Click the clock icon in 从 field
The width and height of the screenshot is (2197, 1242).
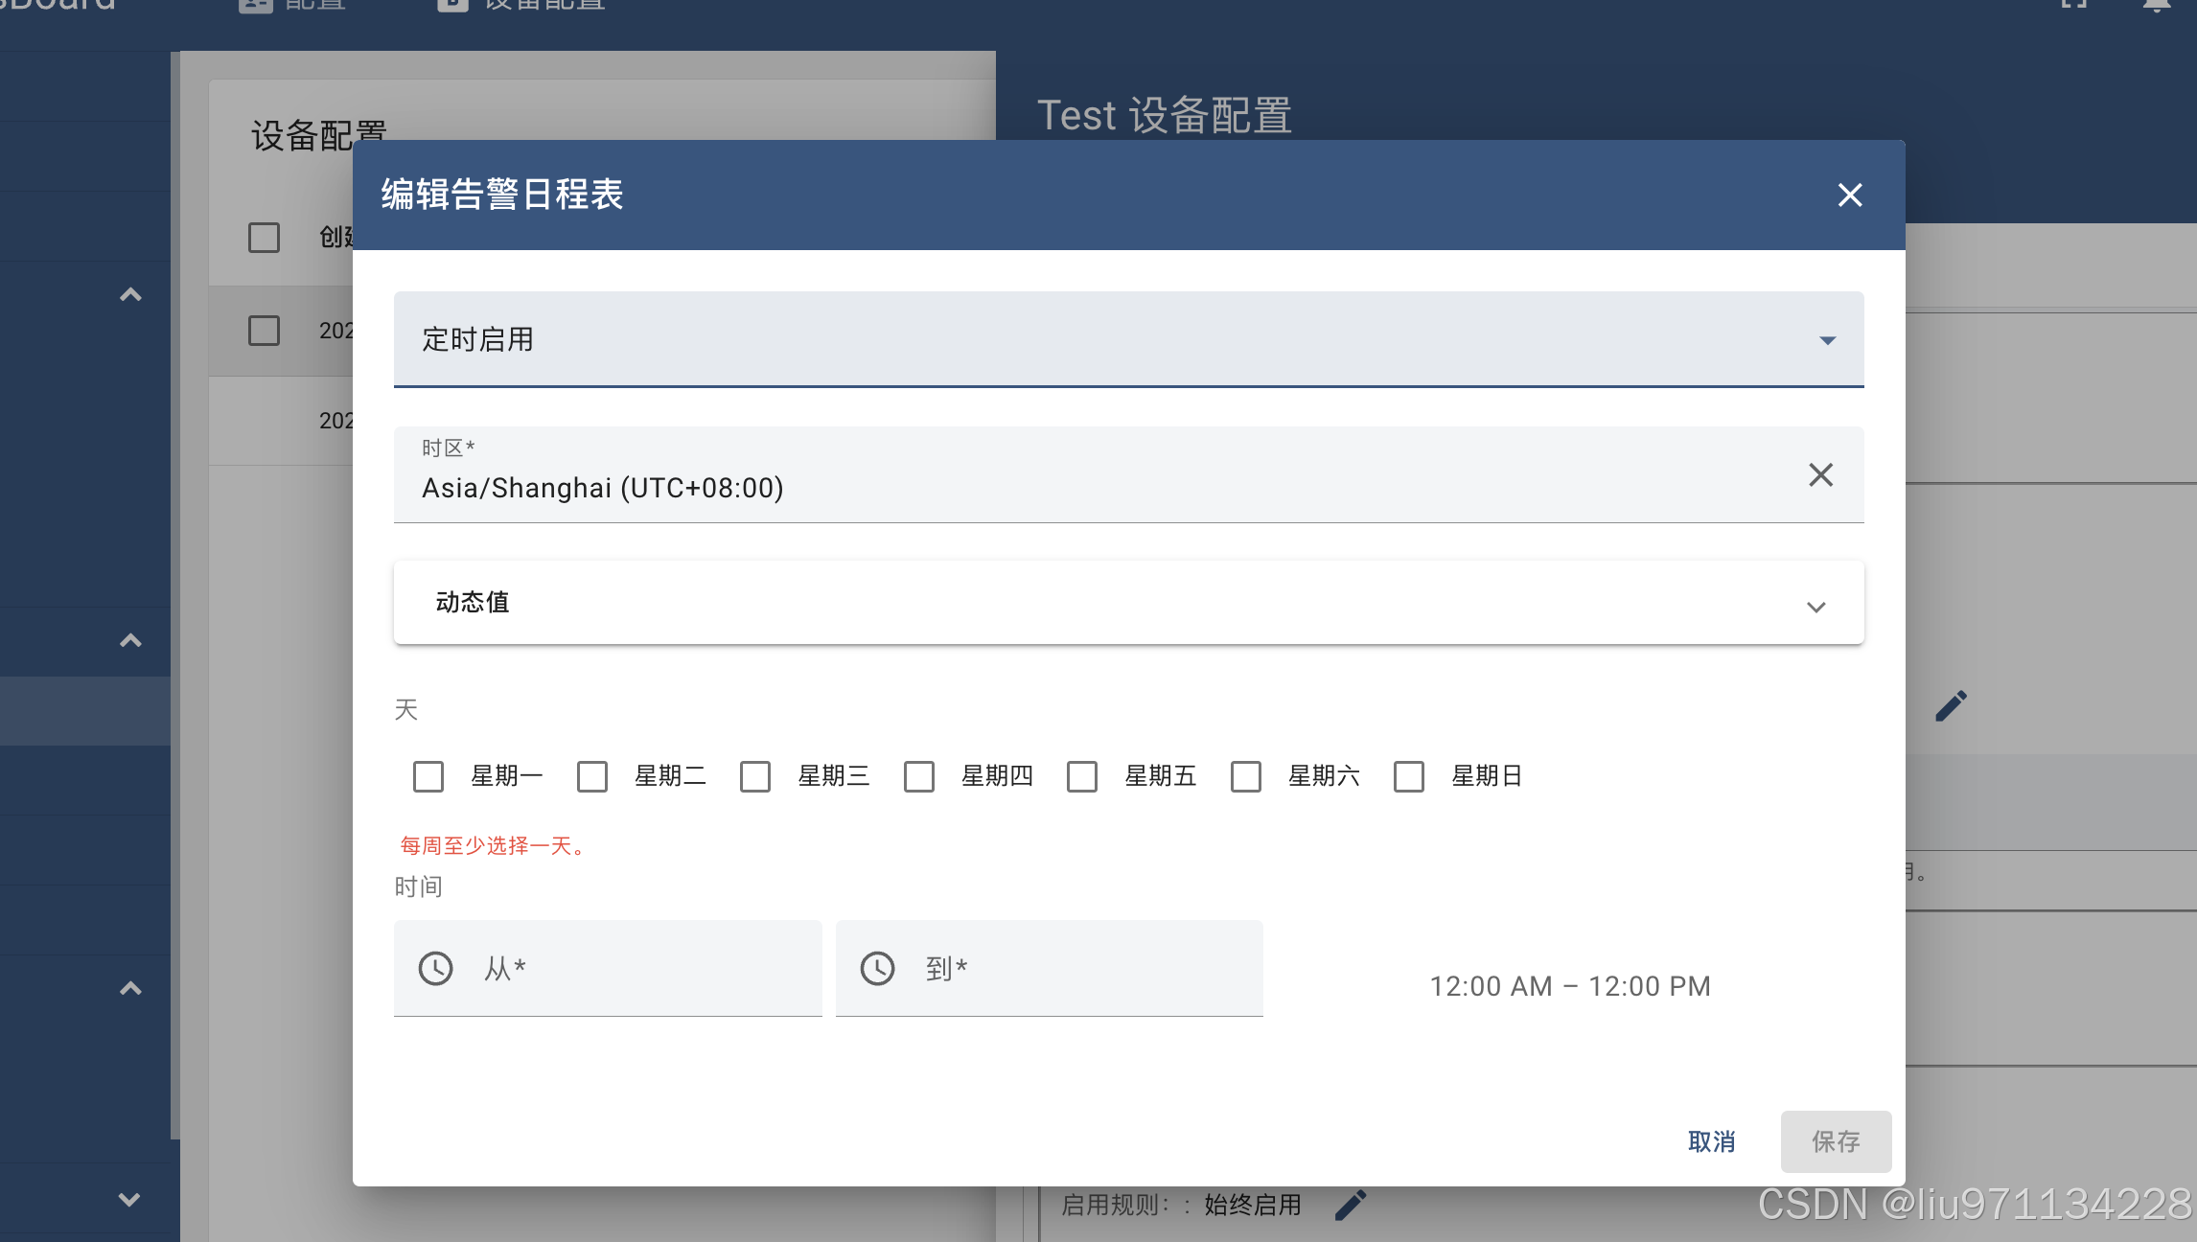click(x=436, y=968)
